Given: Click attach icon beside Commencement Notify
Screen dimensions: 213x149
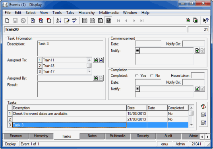Looking at the screenshot, I should 197,50.
